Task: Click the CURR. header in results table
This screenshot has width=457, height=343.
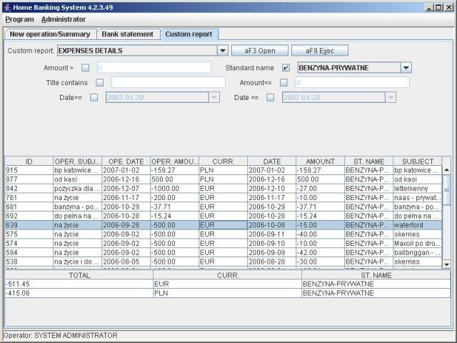Action: click(x=224, y=161)
